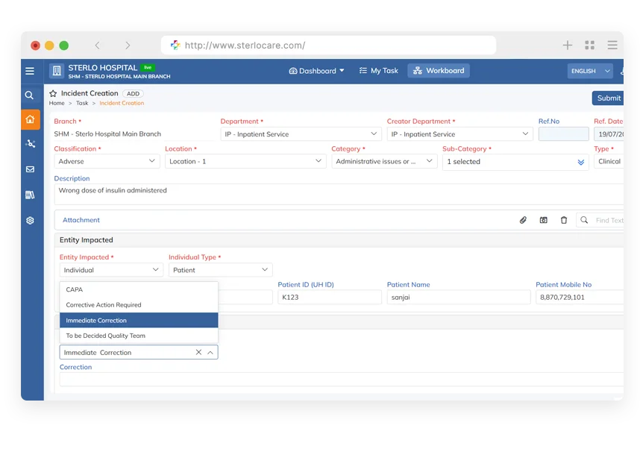Click the ADD badge beside Incident Creation
The height and width of the screenshot is (452, 640).
(133, 93)
